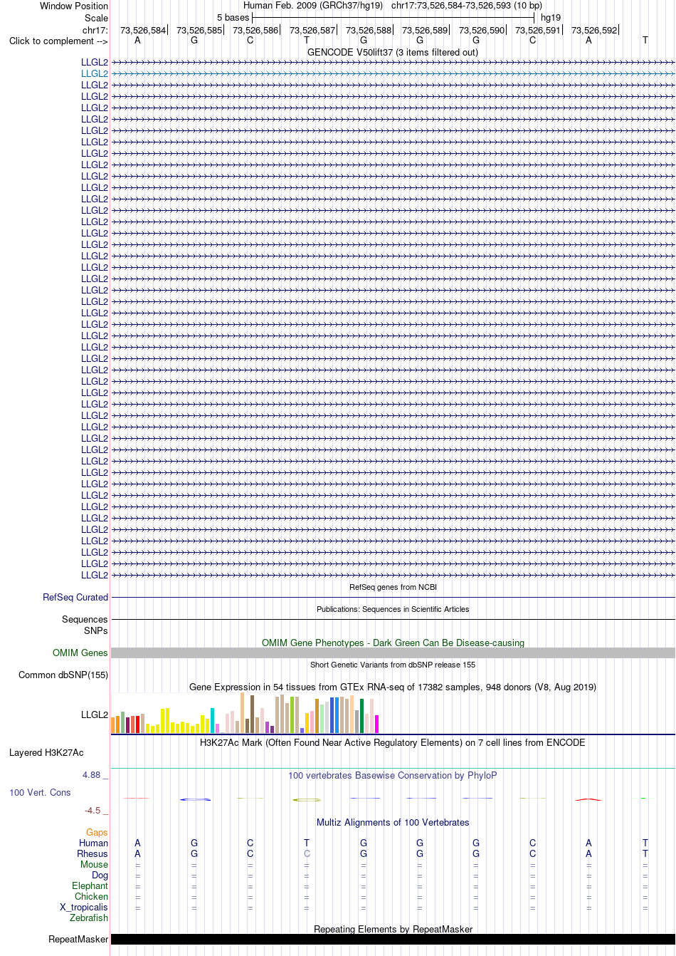Viewport: 676px width, 956px height.
Task: Click the orange 'Gaps' row label
Action: 97,832
